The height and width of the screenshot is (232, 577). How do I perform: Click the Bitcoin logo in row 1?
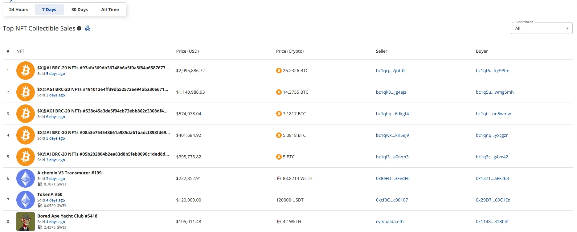coord(26,71)
